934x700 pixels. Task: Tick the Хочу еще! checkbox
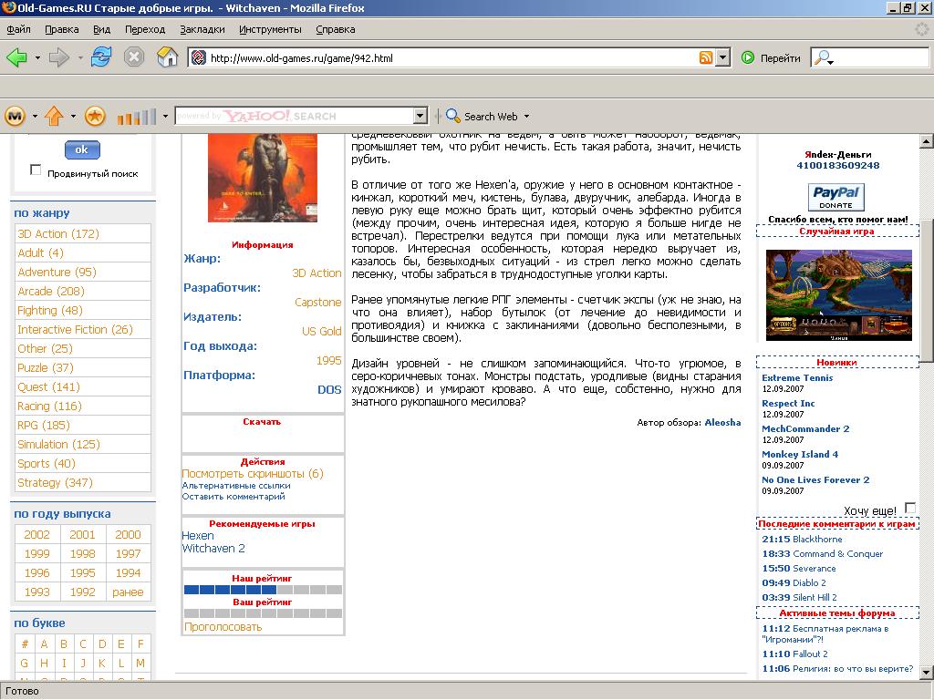(x=910, y=509)
